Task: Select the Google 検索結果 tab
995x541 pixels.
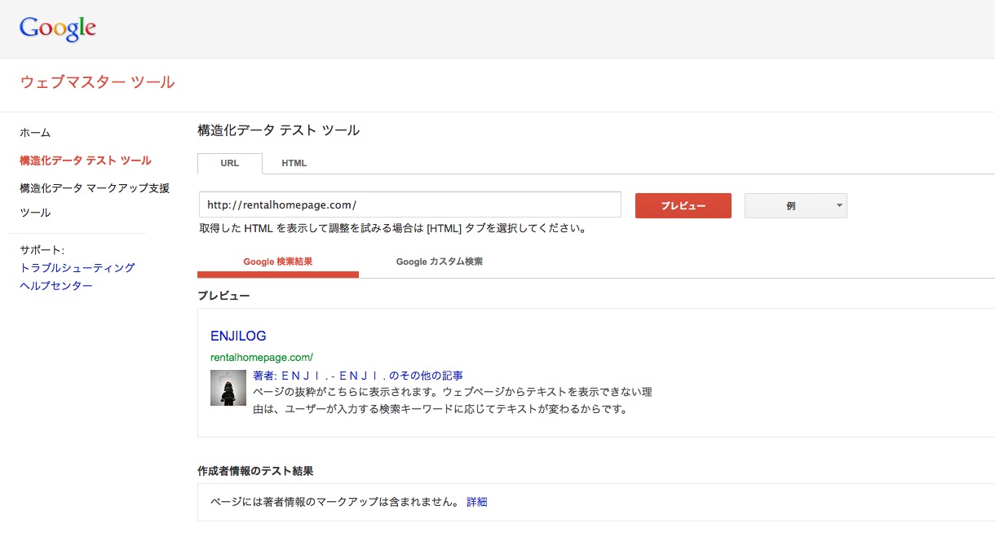Action: (278, 262)
